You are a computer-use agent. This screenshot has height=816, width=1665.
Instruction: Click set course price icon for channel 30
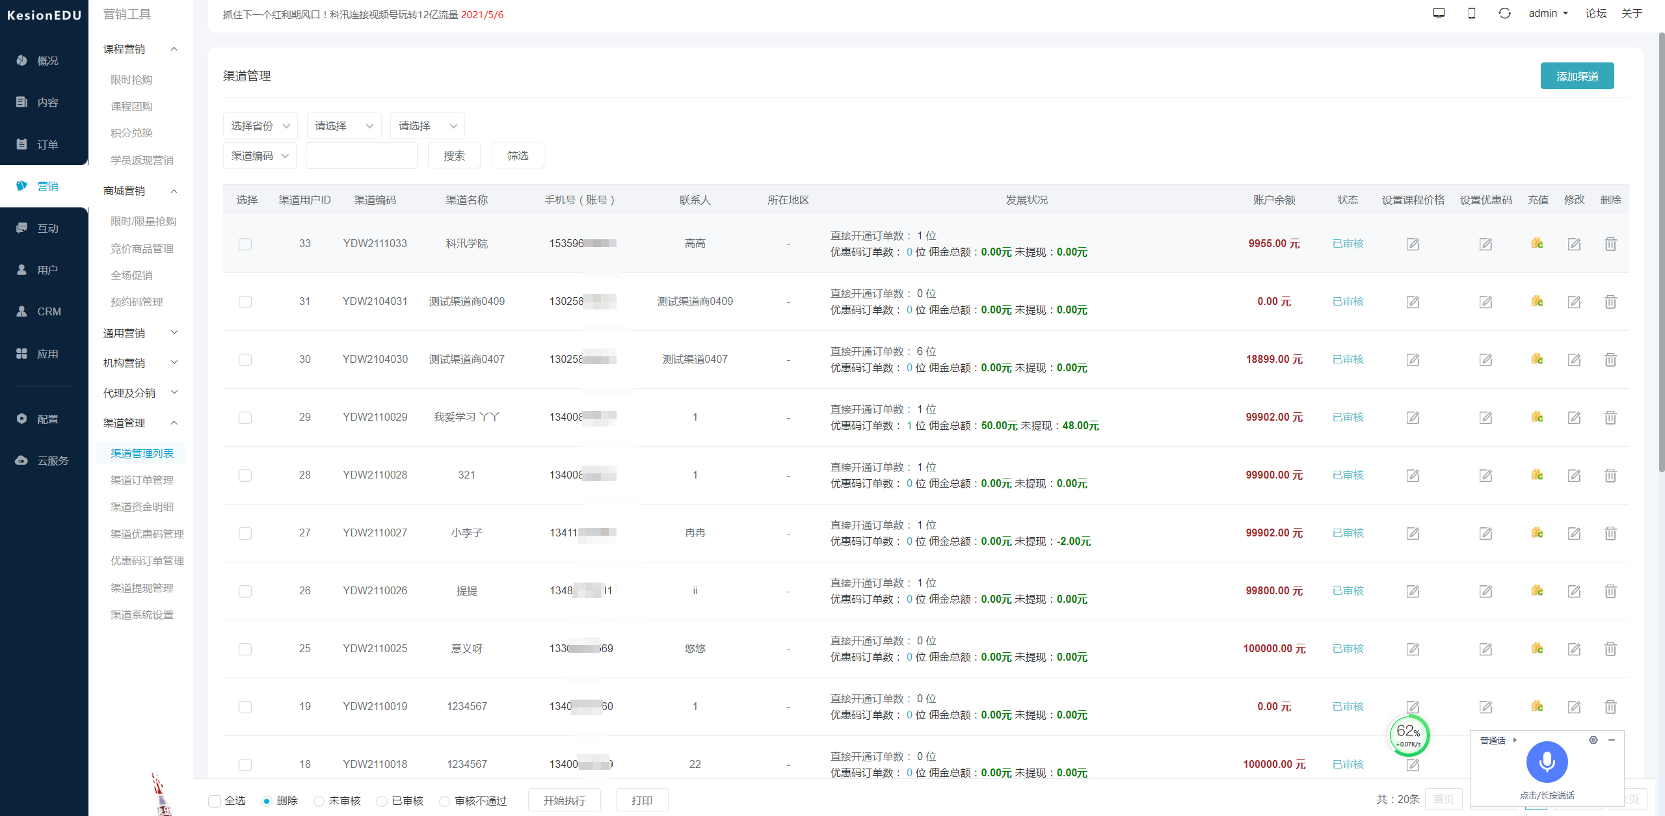point(1413,360)
